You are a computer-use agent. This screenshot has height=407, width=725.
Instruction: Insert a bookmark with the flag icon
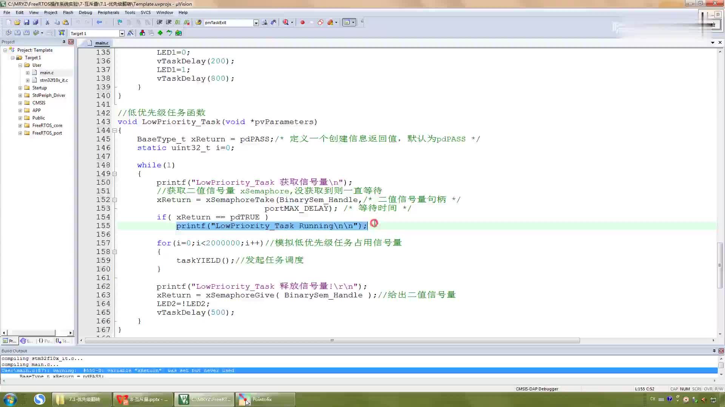120,22
